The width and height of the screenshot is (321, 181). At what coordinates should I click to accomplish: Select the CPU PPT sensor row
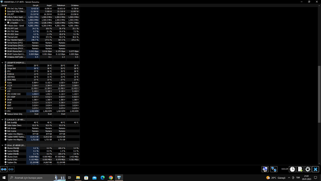pyautogui.click(x=40, y=14)
